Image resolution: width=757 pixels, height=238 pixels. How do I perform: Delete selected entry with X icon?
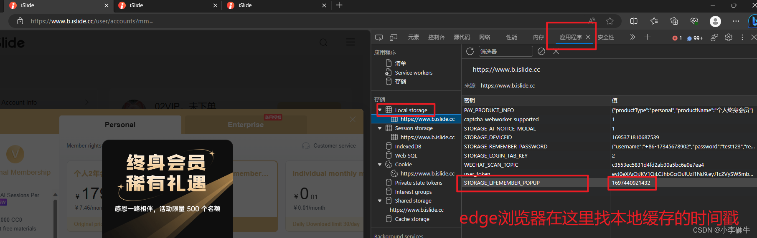(556, 52)
